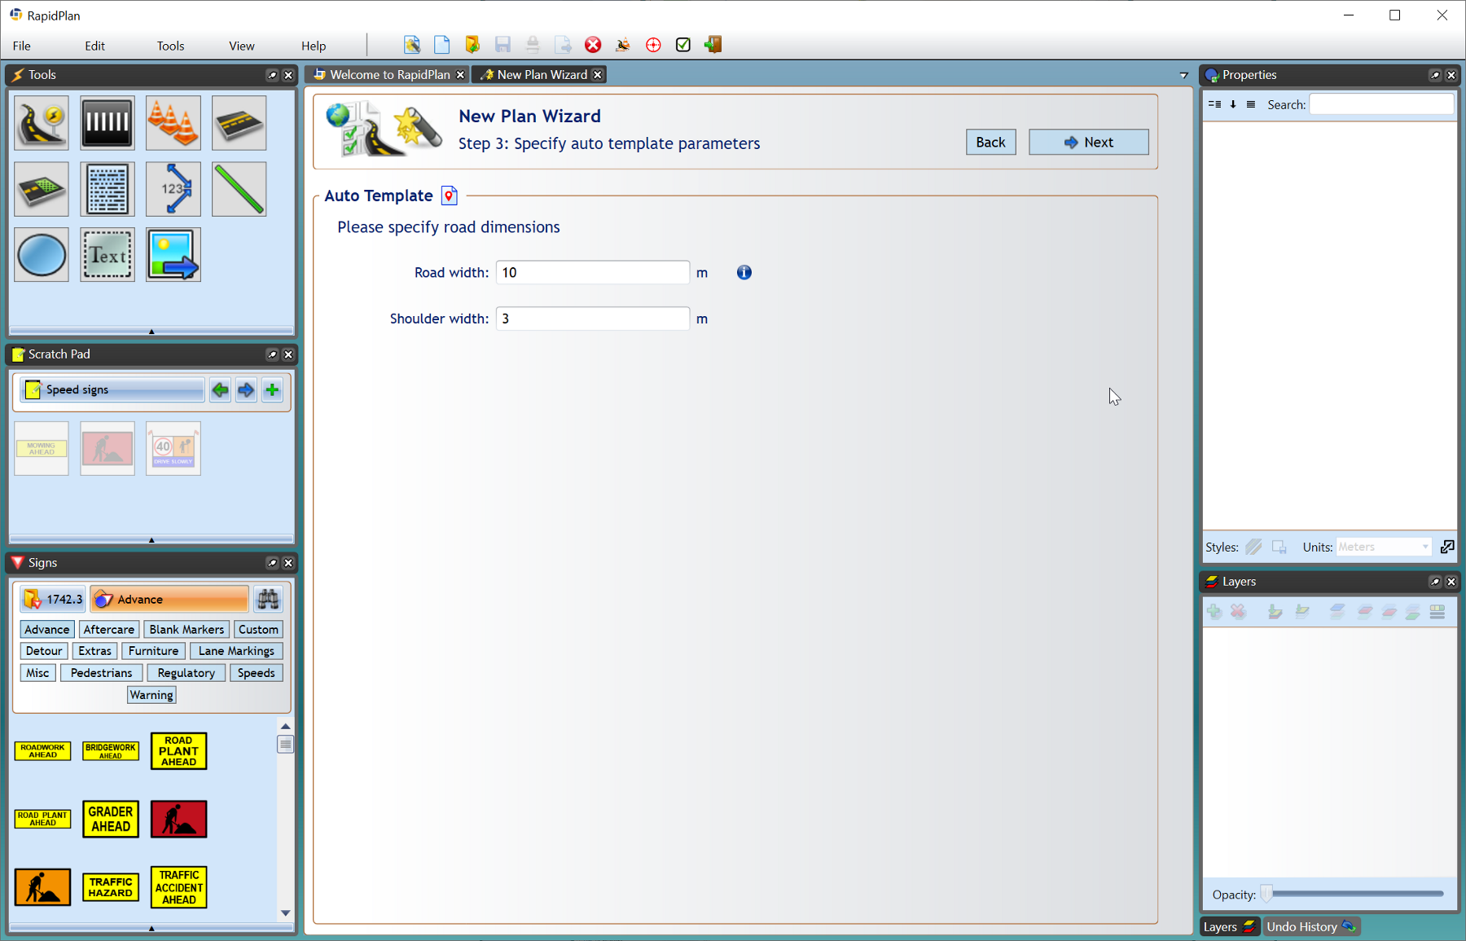
Task: Select the manifest text list tool
Action: click(x=108, y=189)
